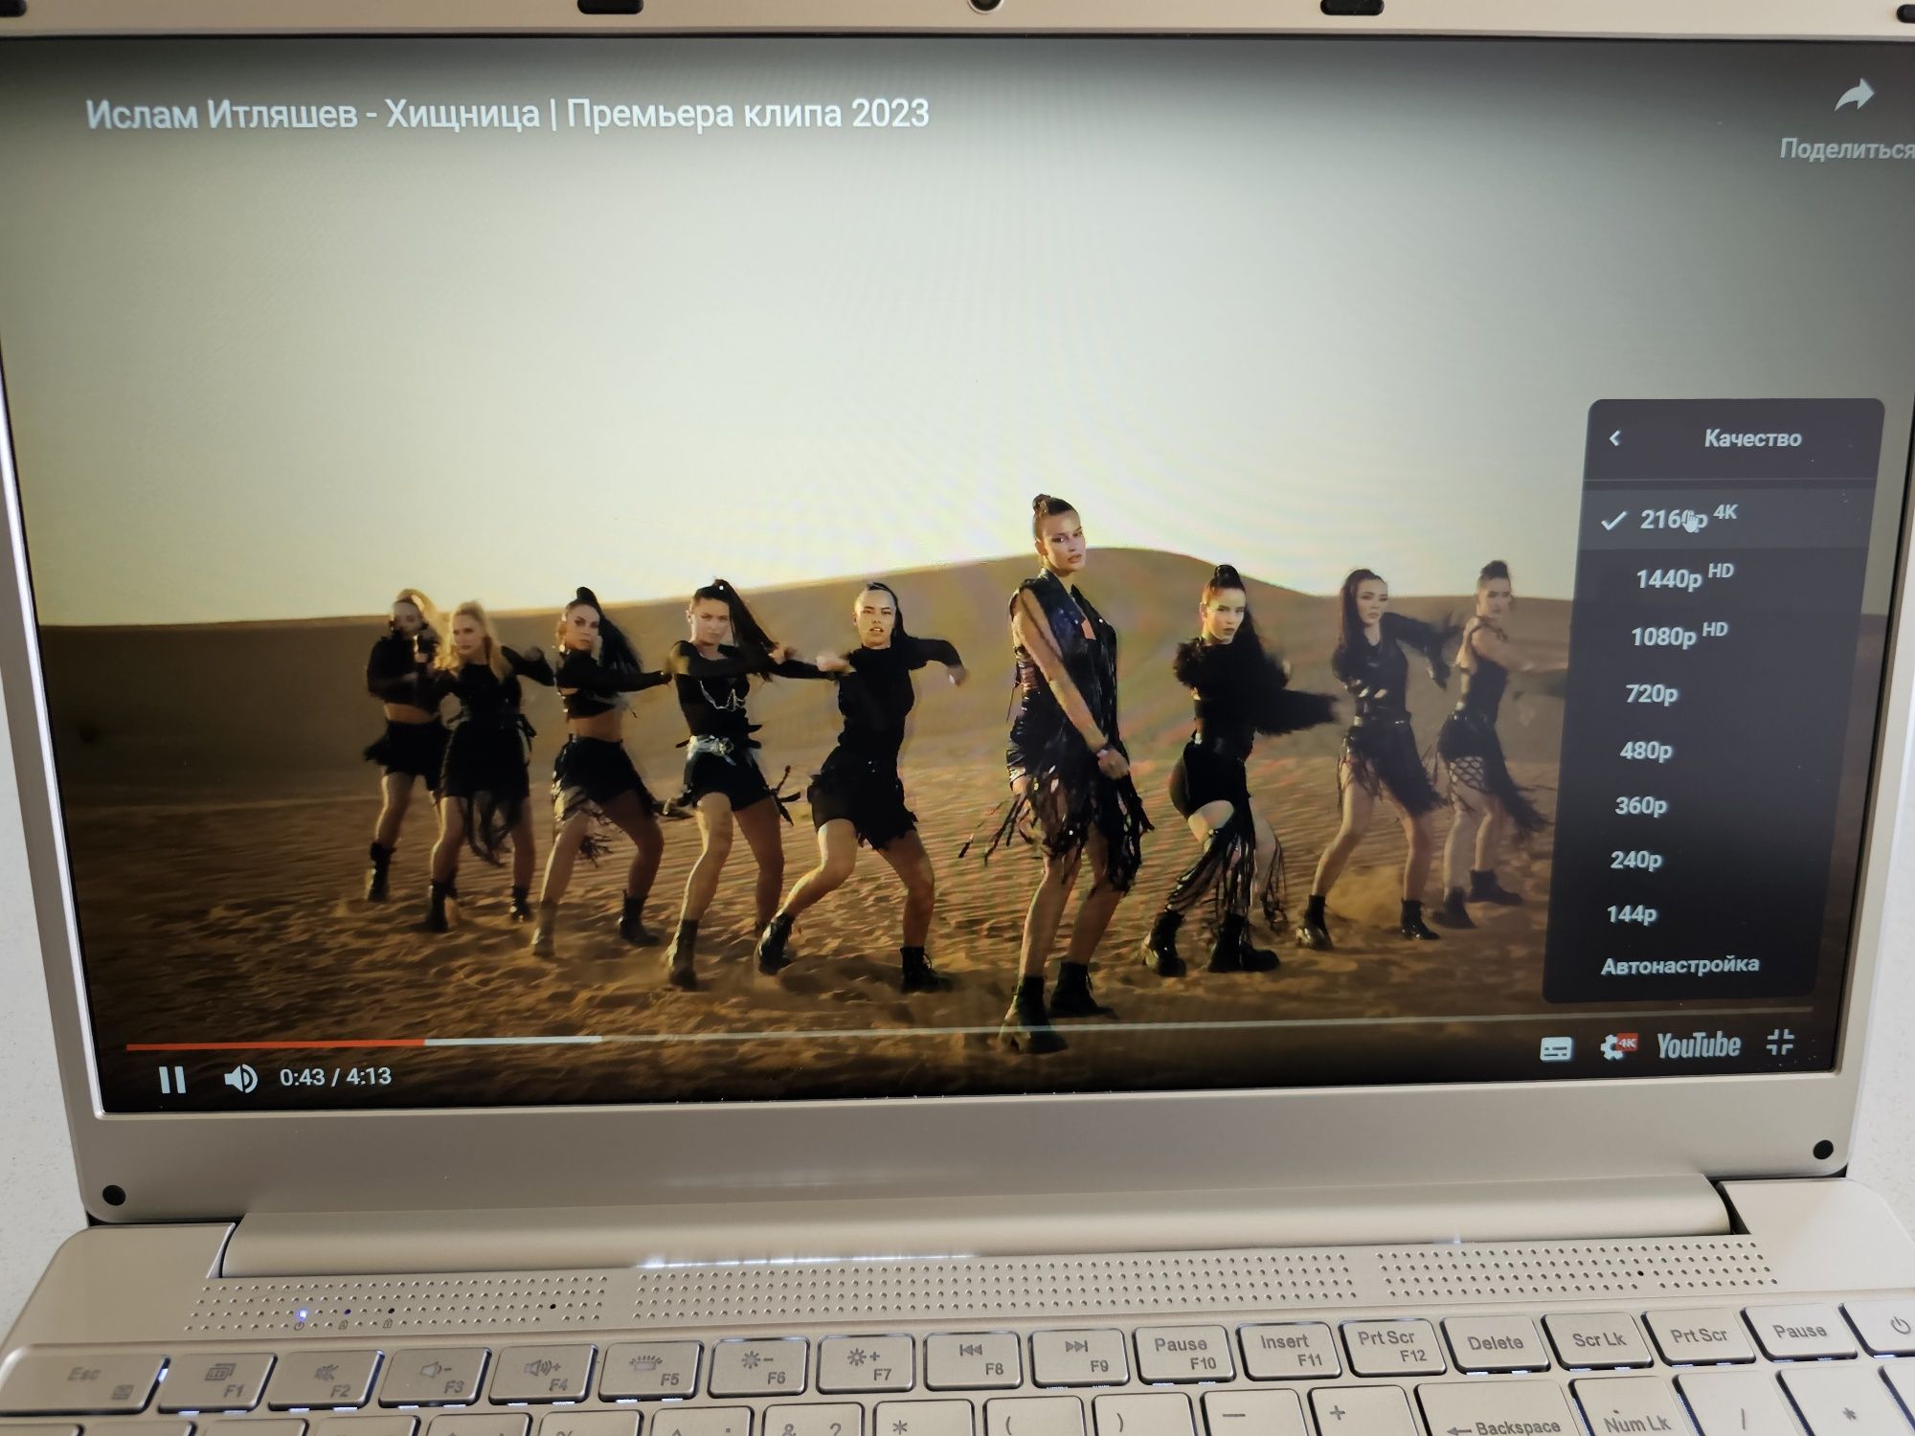
Task: Select 1440p HD quality
Action: pos(1723,577)
